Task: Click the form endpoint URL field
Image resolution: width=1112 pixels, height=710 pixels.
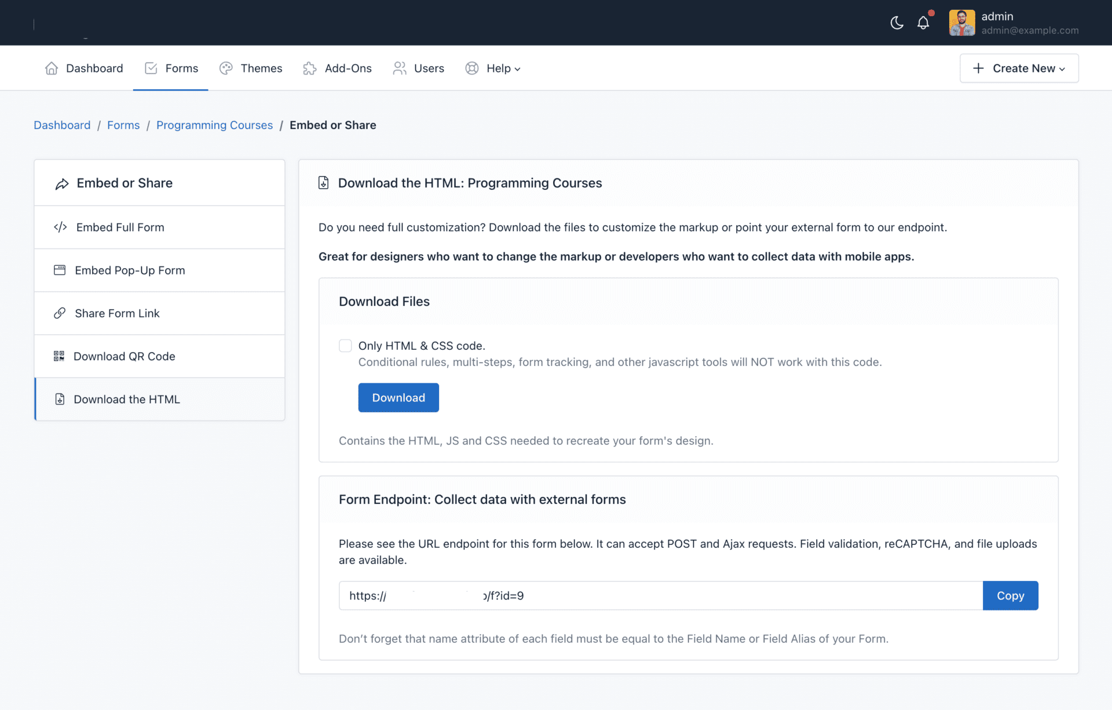Action: (x=660, y=595)
